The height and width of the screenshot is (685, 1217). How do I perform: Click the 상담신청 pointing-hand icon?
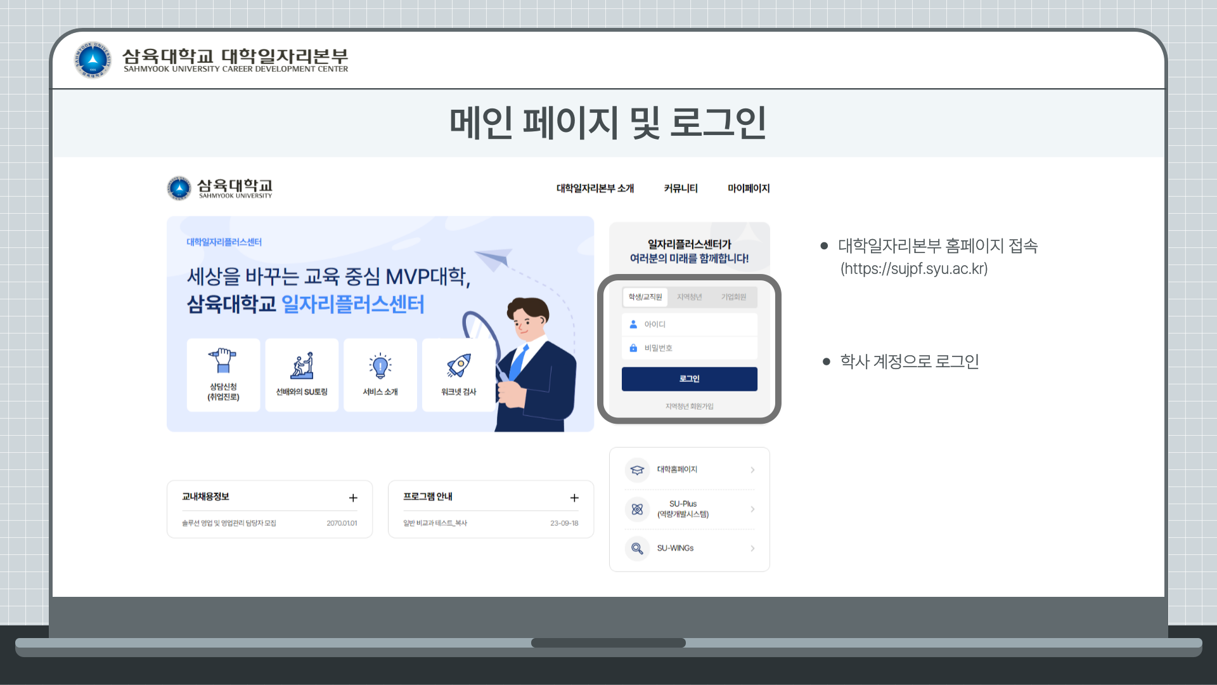pos(222,360)
